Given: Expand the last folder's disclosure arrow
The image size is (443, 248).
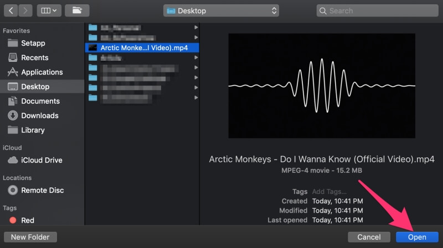Looking at the screenshot, I should [x=196, y=98].
